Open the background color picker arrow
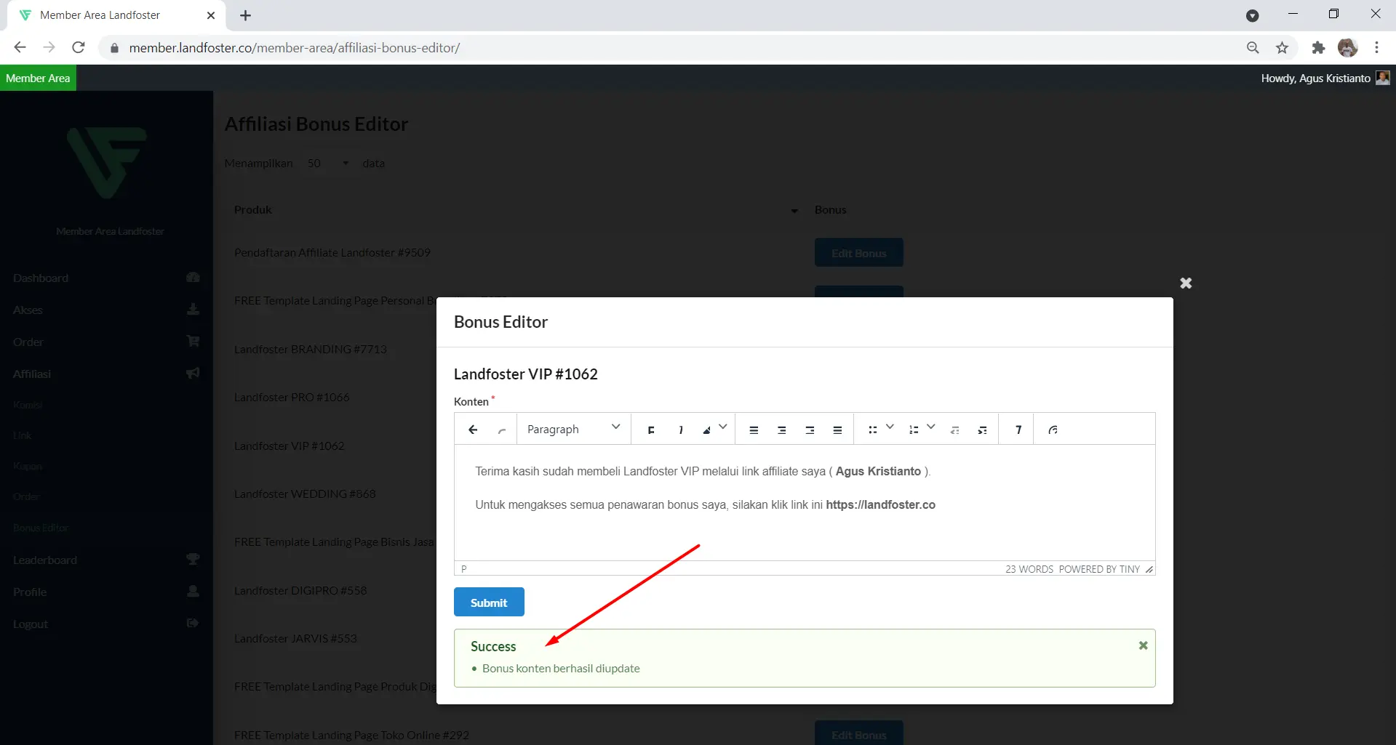The height and width of the screenshot is (745, 1396). coord(722,427)
